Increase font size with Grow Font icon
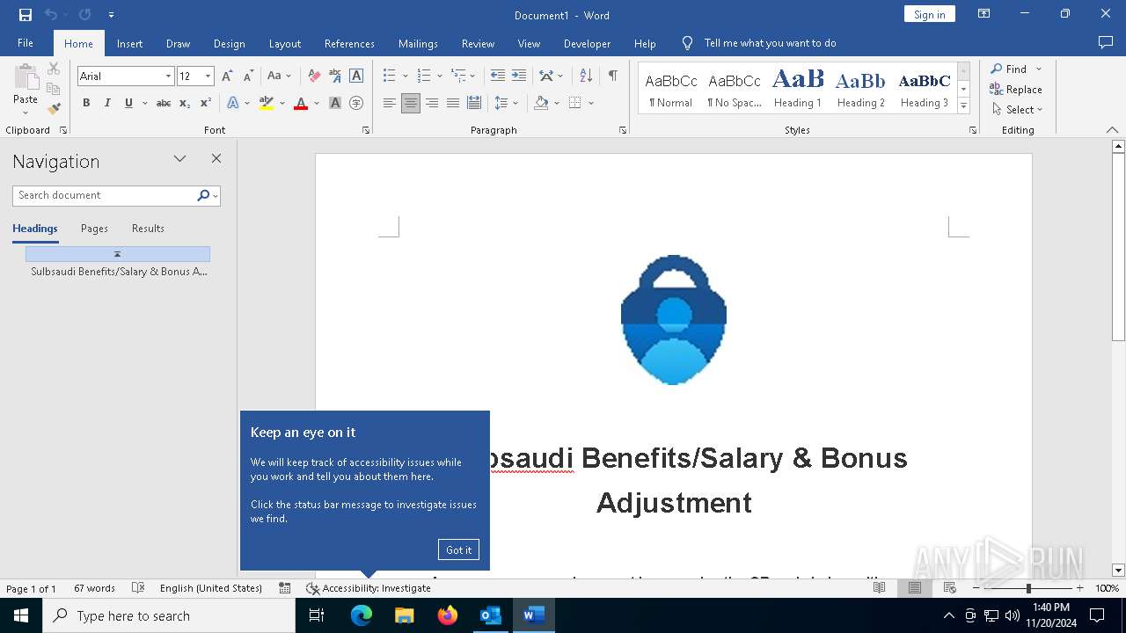This screenshot has width=1126, height=633. pyautogui.click(x=227, y=76)
